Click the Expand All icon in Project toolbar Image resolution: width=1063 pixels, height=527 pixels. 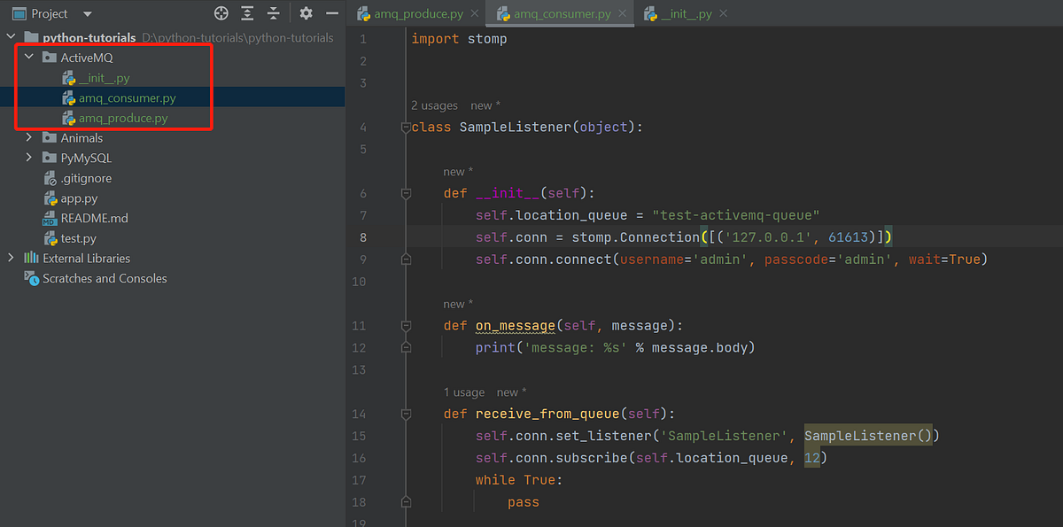pyautogui.click(x=246, y=13)
